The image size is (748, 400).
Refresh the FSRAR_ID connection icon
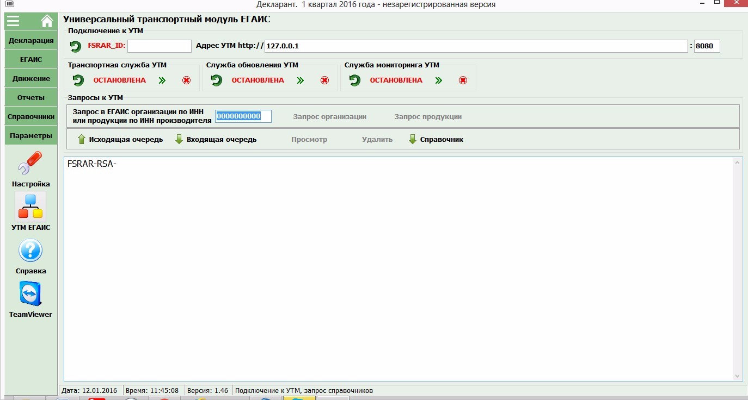point(76,46)
